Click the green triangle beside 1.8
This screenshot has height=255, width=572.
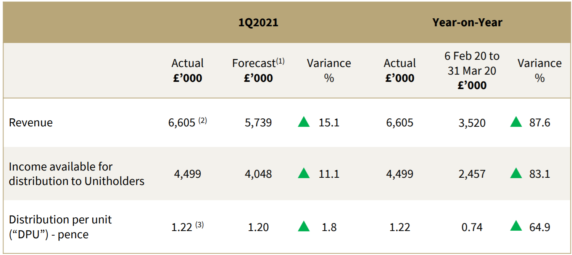pyautogui.click(x=304, y=226)
